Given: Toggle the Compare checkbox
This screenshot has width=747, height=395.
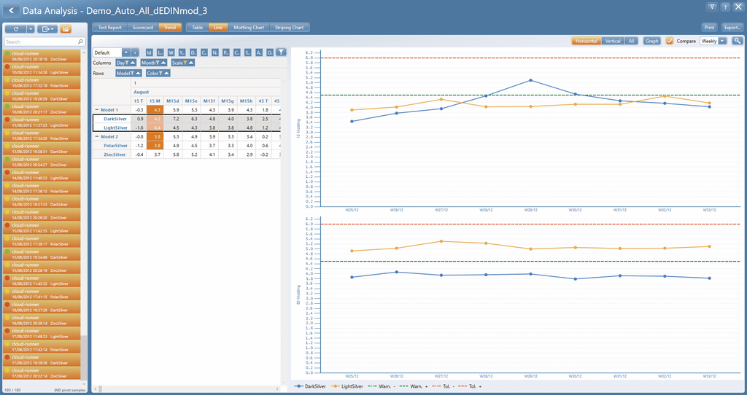Looking at the screenshot, I should pos(670,41).
